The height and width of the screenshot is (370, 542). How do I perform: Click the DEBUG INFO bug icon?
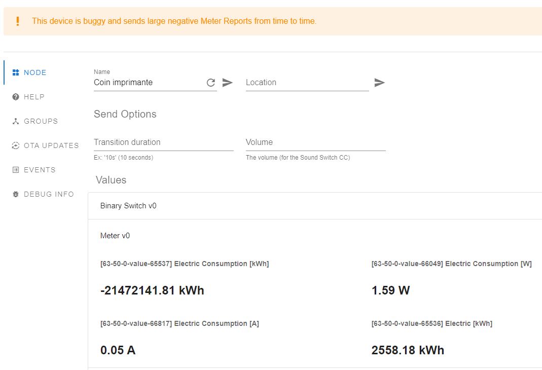(16, 194)
